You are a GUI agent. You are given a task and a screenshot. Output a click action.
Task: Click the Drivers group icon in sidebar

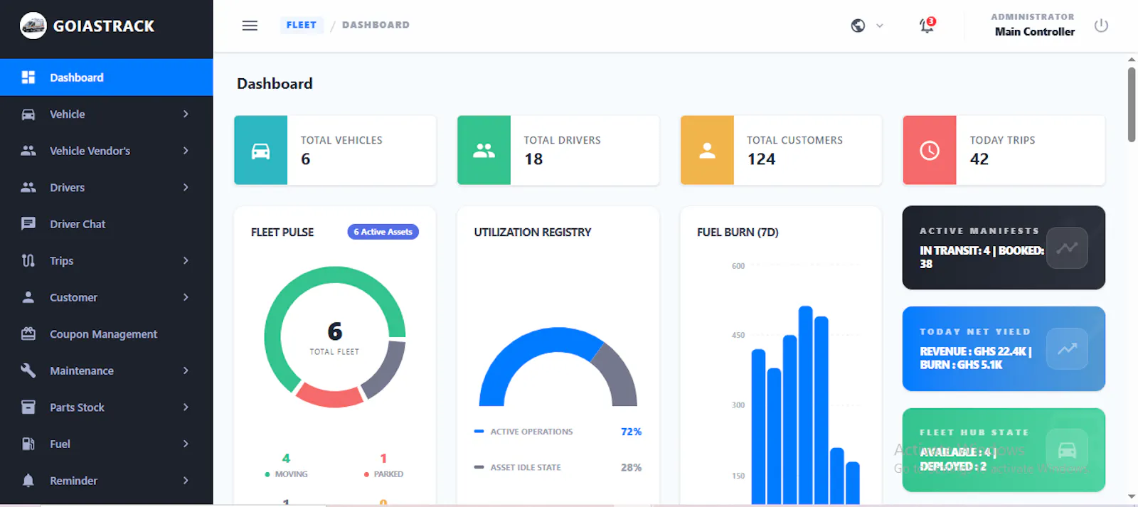(x=28, y=188)
